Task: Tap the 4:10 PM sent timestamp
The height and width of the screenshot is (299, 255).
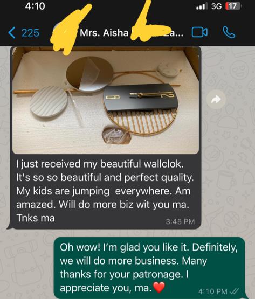Action: 213,291
